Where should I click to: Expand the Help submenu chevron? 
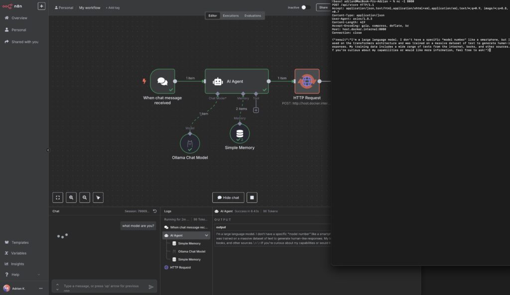pyautogui.click(x=39, y=275)
